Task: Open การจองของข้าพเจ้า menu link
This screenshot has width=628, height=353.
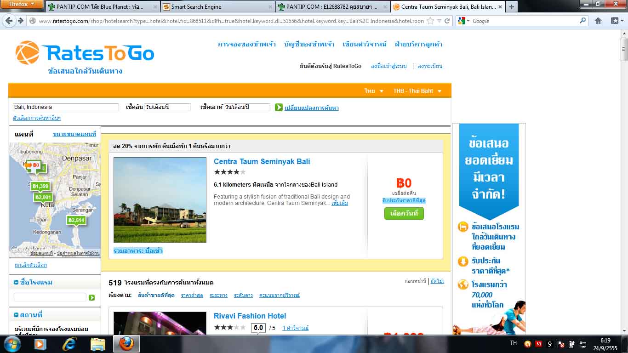Action: [247, 44]
